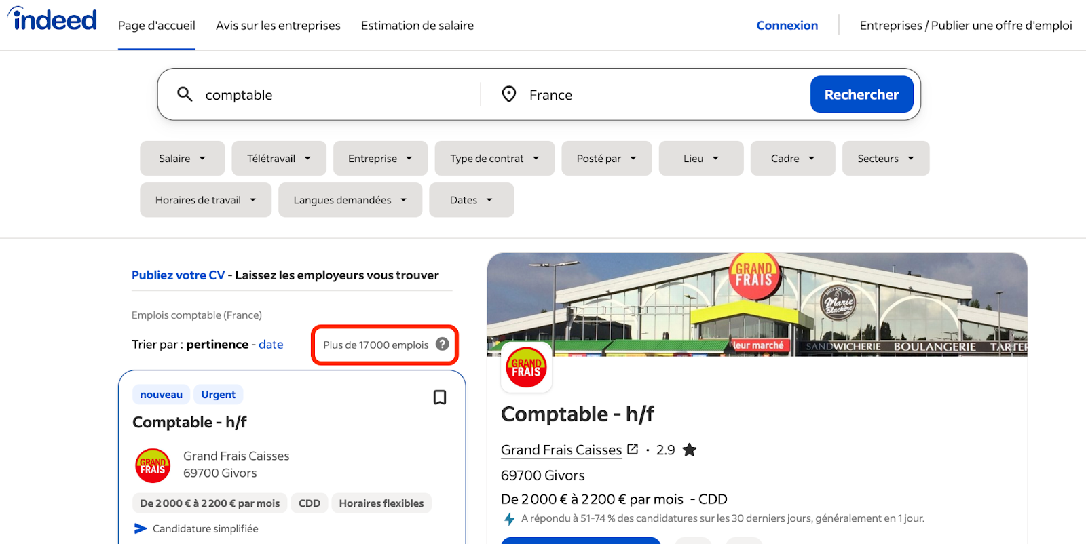Open Langues demandées dropdown
1086x544 pixels.
point(350,200)
